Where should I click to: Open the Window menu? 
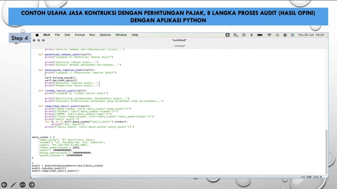point(121,34)
